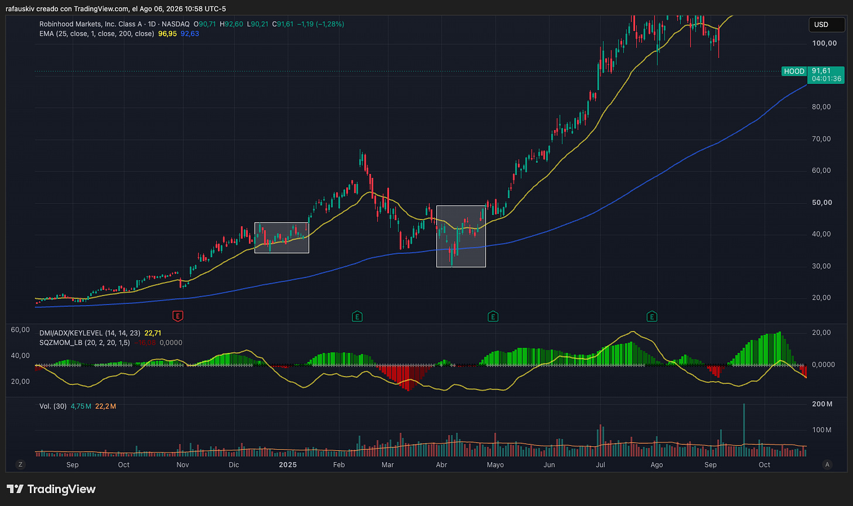The height and width of the screenshot is (506, 853).
Task: Click the close price value C91,61
Action: (283, 24)
